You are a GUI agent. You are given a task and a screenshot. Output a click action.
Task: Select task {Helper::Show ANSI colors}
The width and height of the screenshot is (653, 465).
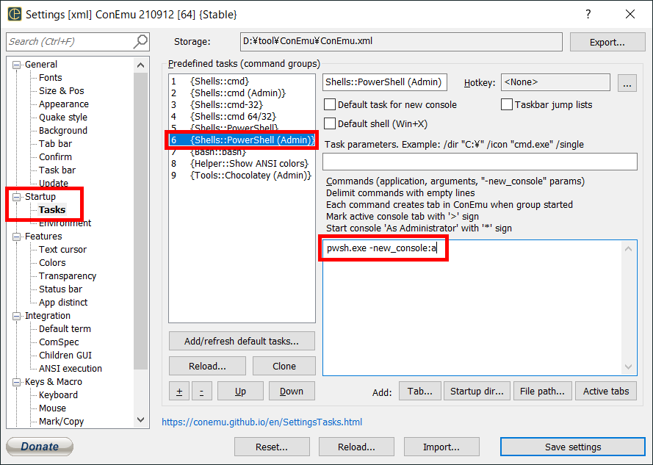click(x=242, y=163)
